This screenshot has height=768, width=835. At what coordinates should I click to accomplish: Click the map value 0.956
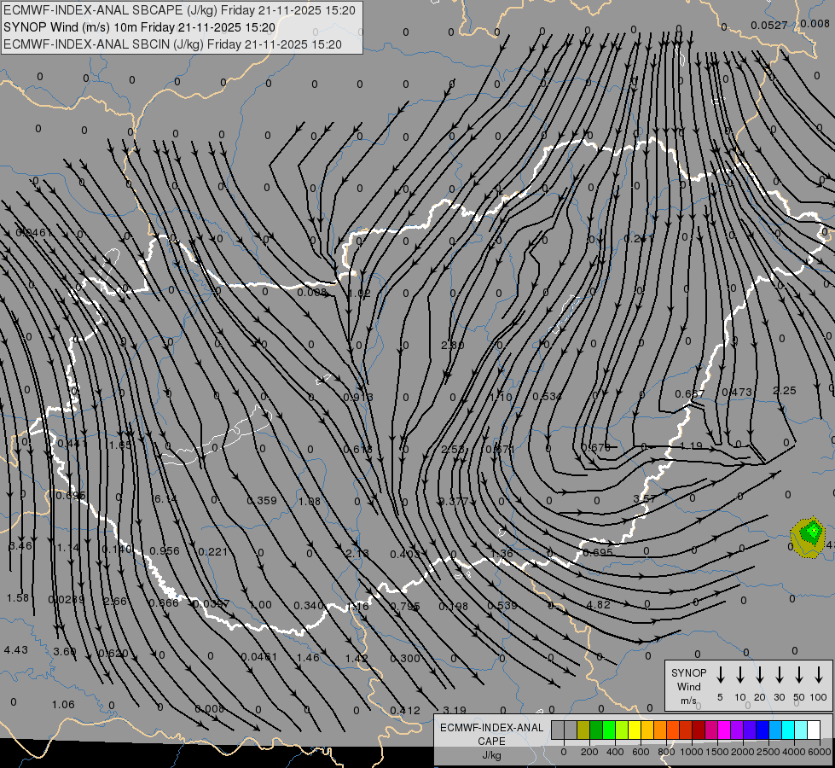tap(165, 550)
